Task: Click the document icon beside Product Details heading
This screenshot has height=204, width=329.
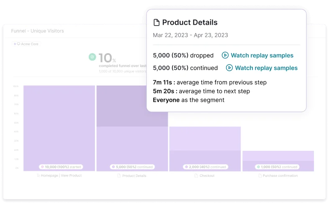Action: (157, 23)
